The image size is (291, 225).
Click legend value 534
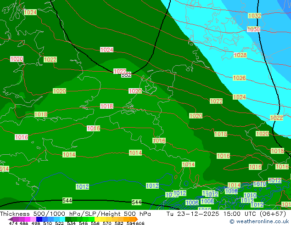71,223
